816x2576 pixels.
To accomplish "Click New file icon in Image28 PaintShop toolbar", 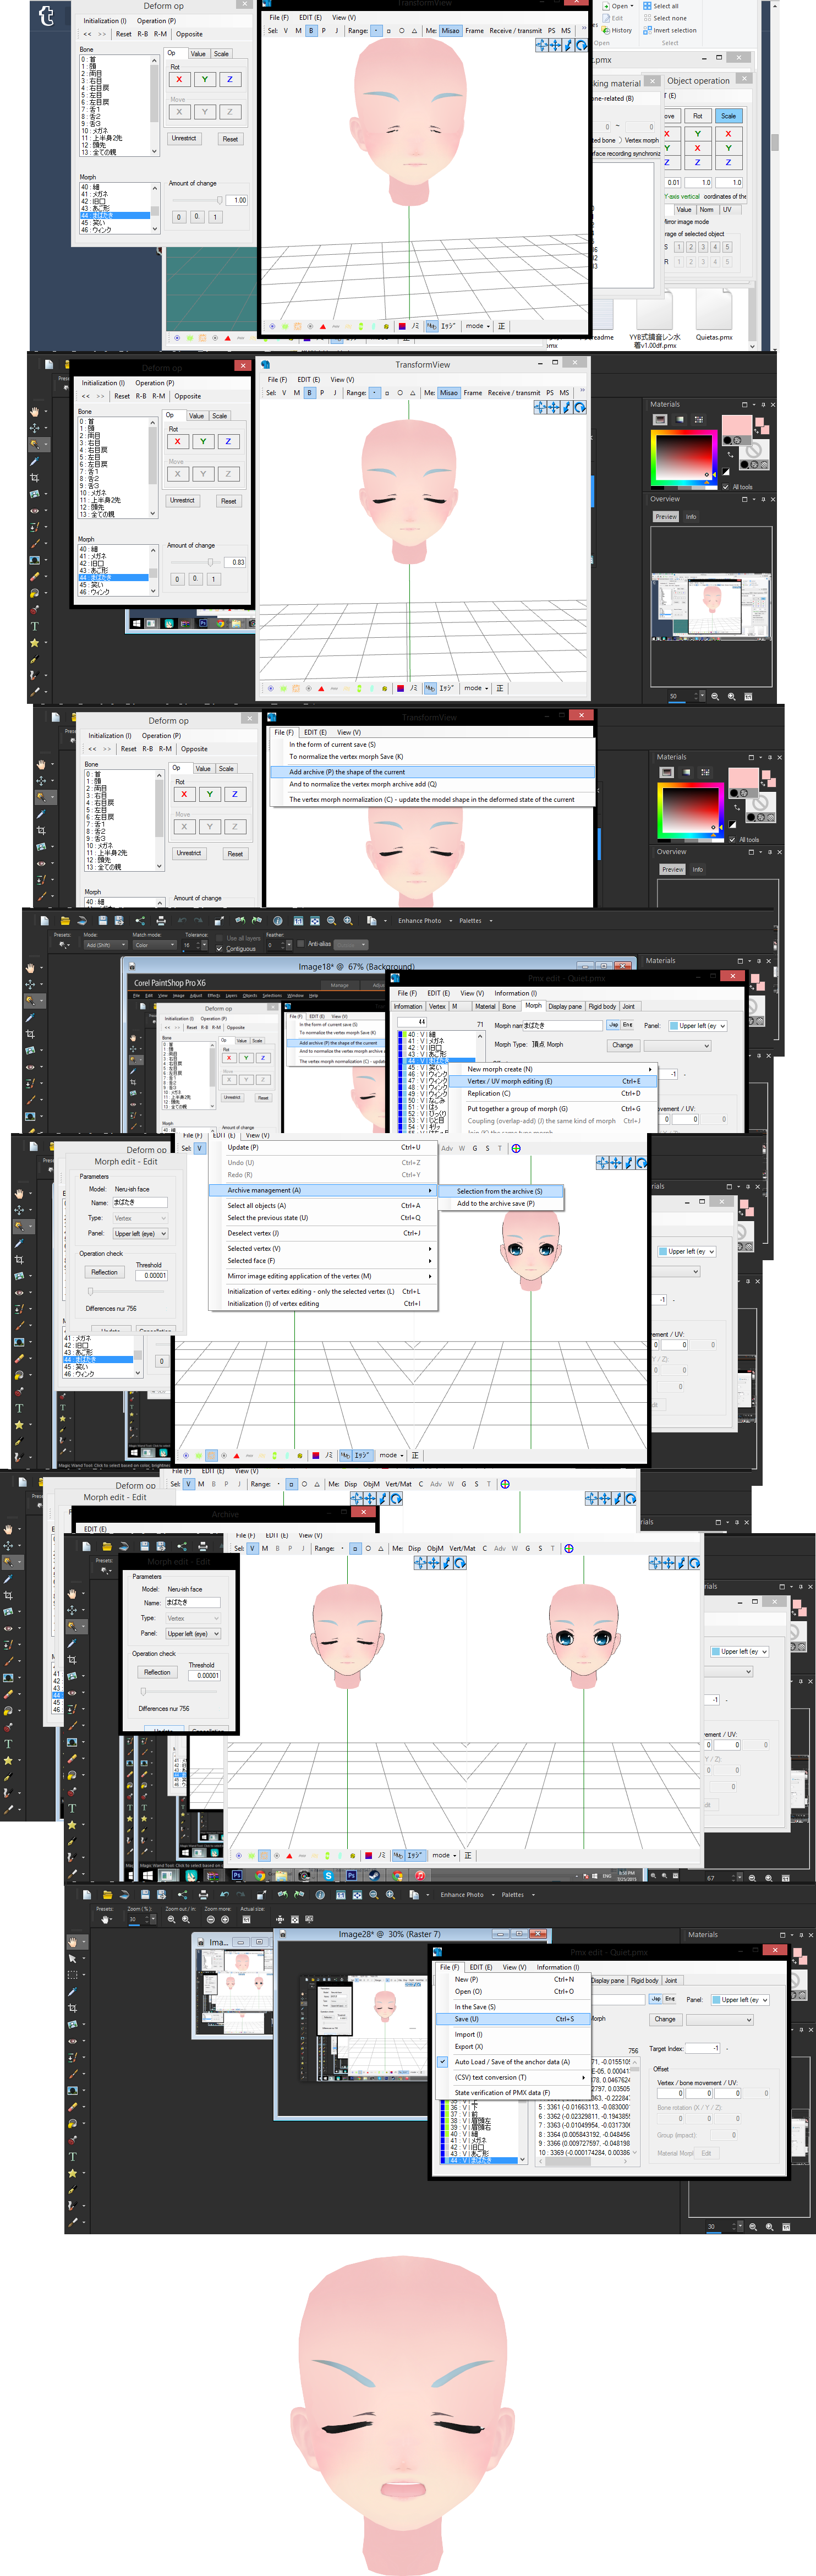I will 88,1894.
